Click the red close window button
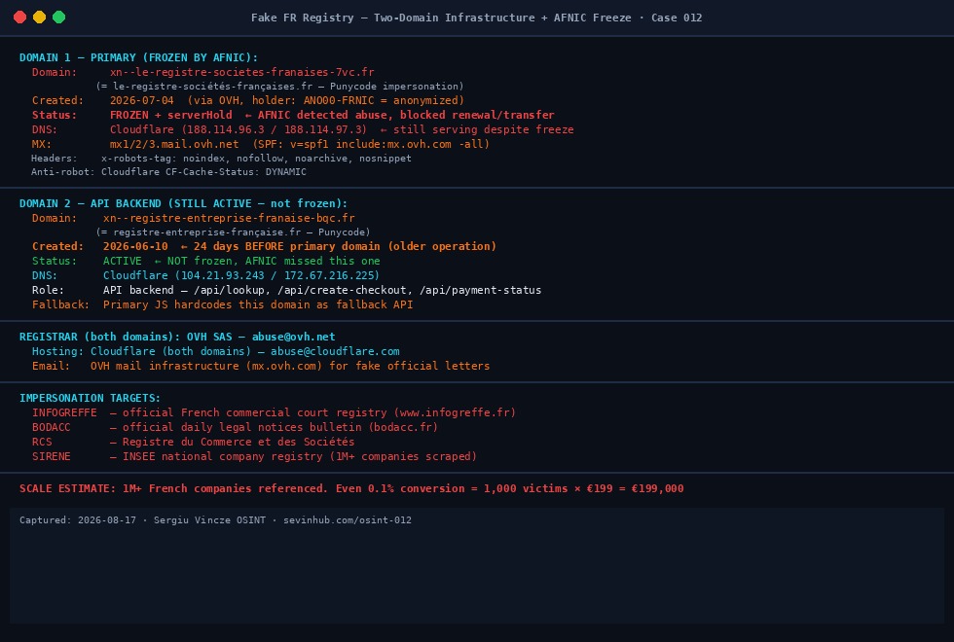 pyautogui.click(x=20, y=18)
